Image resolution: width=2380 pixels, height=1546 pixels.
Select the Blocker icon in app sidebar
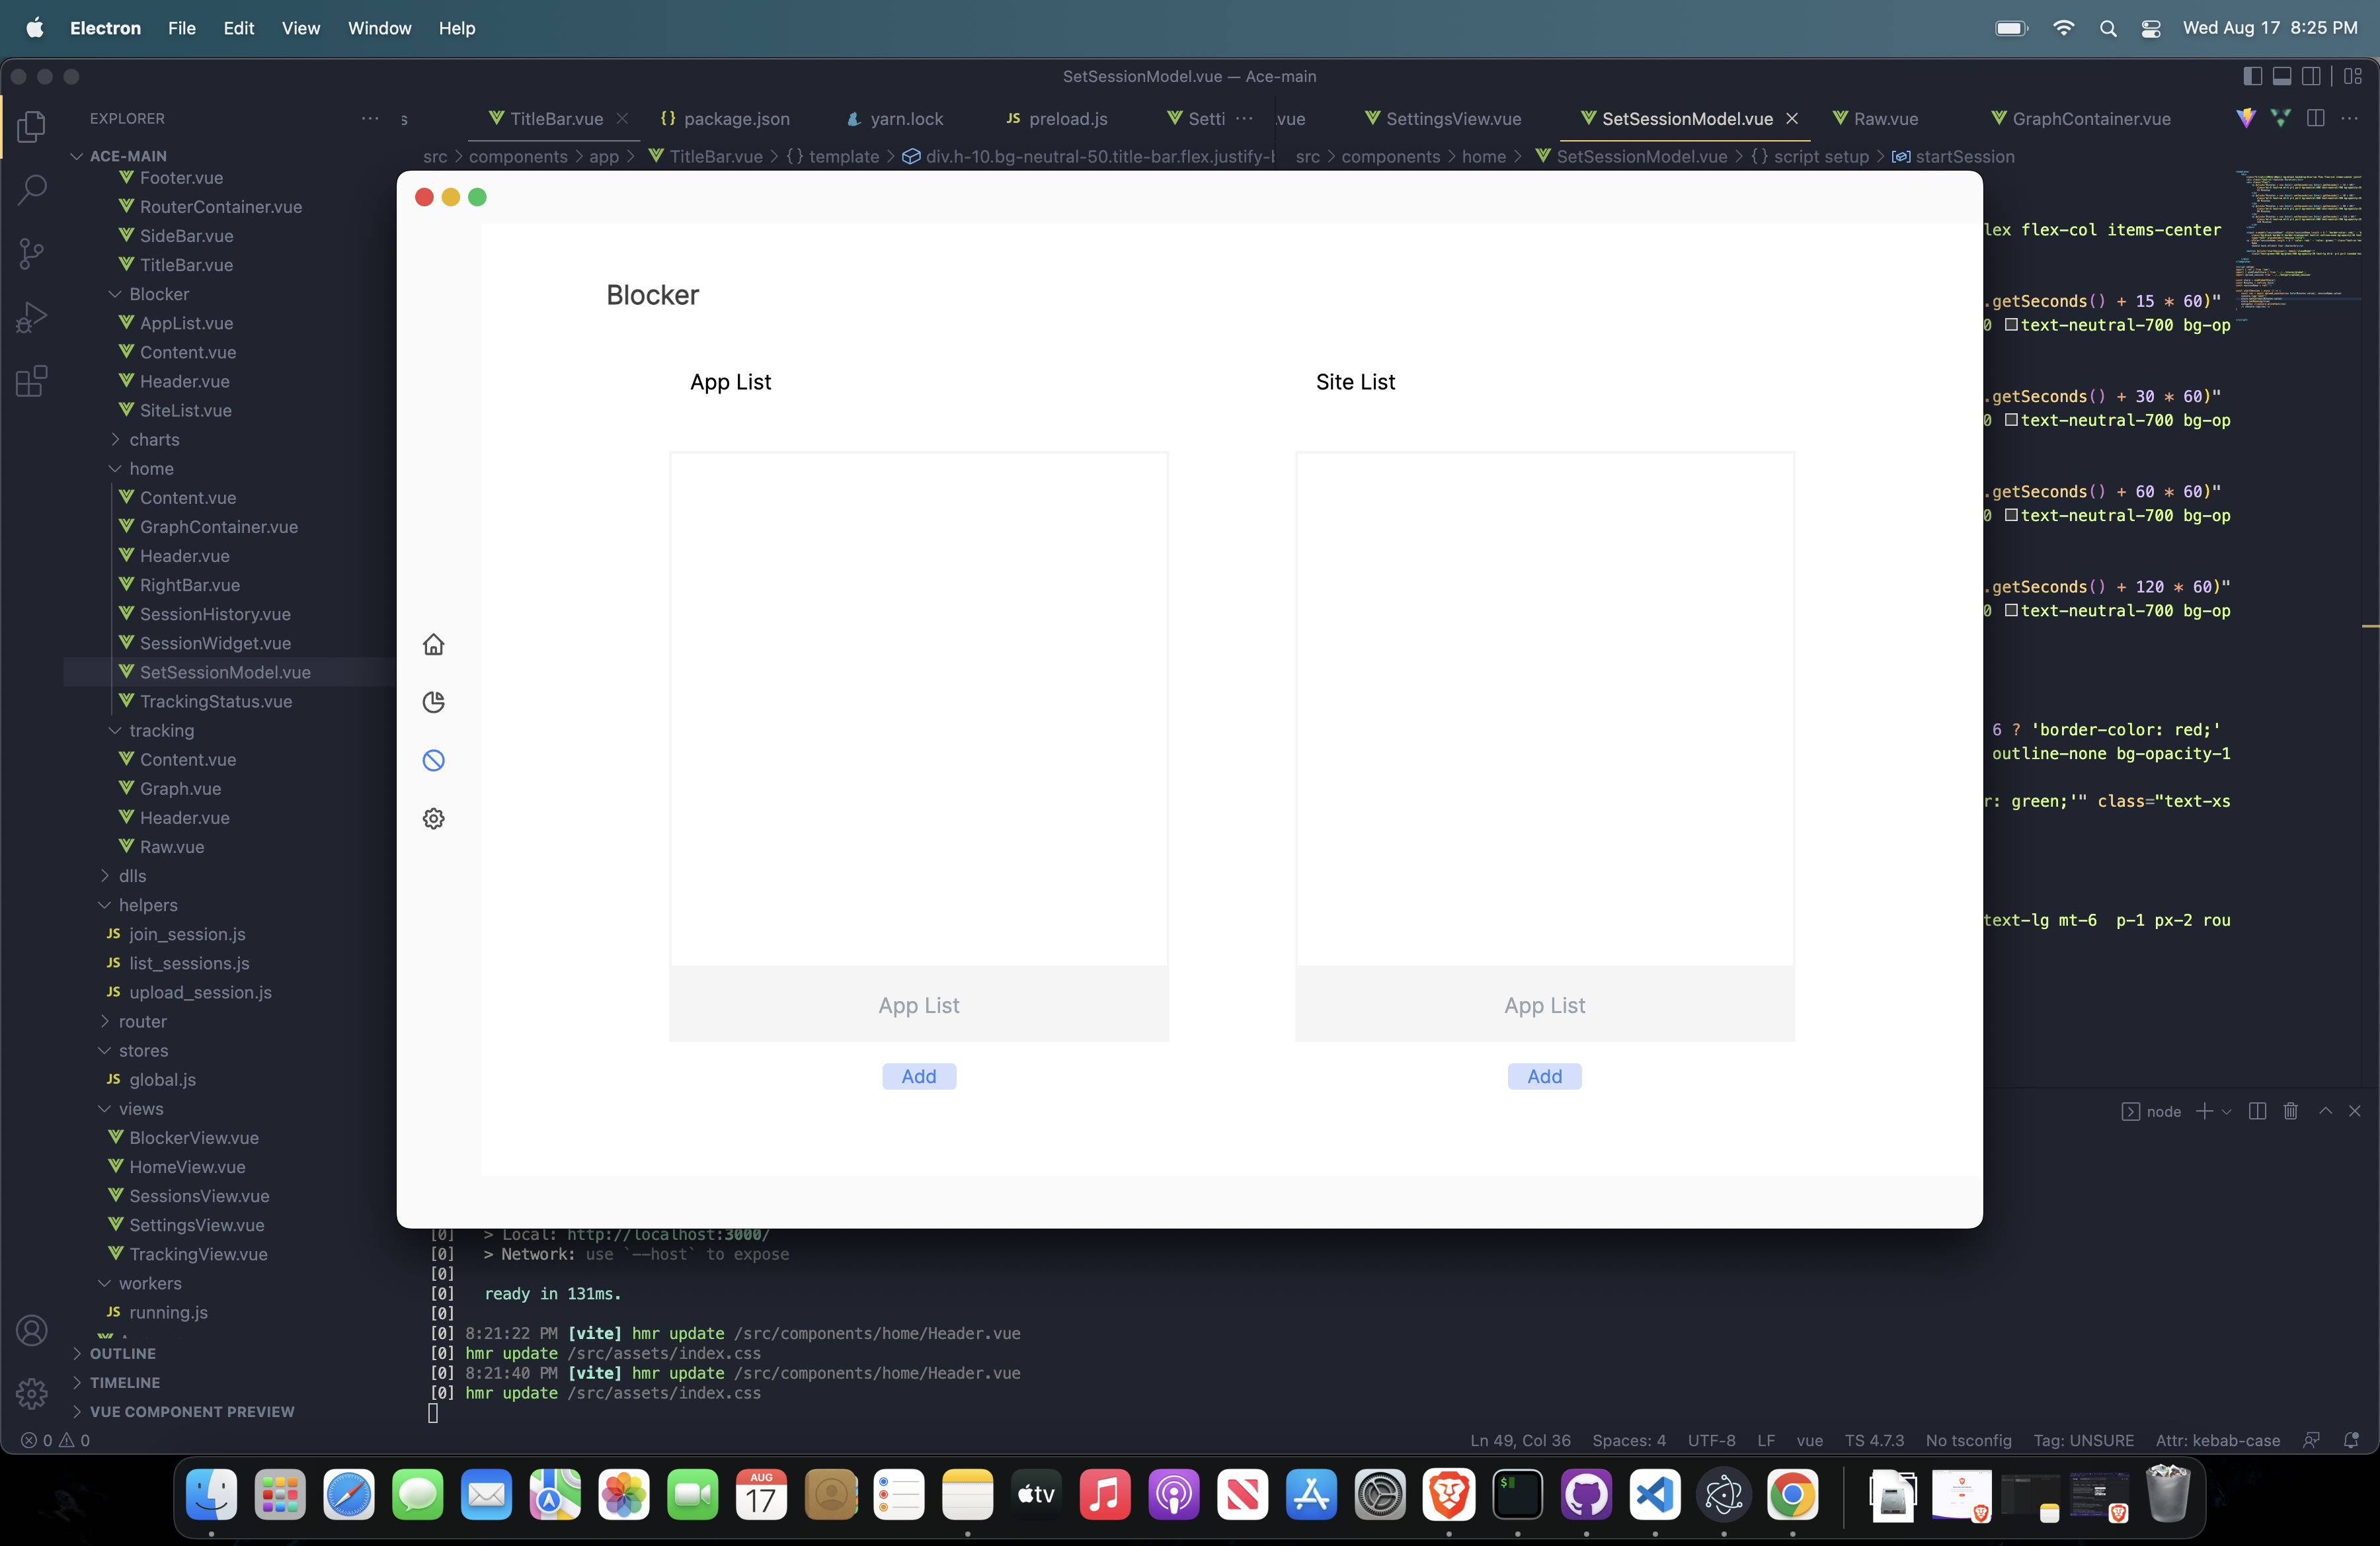tap(433, 760)
